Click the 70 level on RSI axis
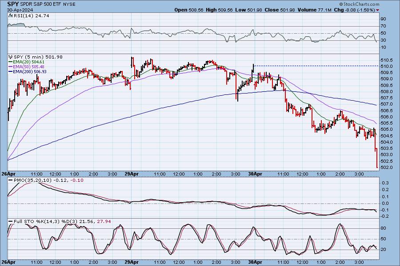The width and height of the screenshot is (400, 266). coord(383,26)
